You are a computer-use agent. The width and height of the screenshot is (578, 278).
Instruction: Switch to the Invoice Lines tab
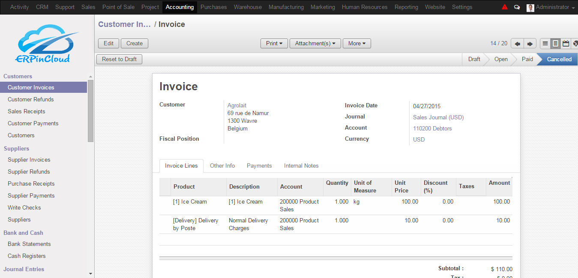(x=181, y=166)
